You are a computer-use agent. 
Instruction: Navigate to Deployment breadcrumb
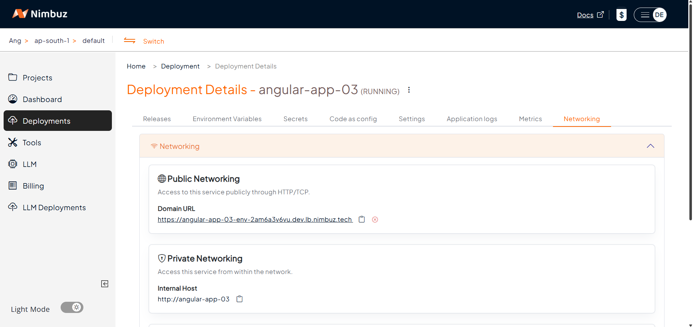pos(180,66)
